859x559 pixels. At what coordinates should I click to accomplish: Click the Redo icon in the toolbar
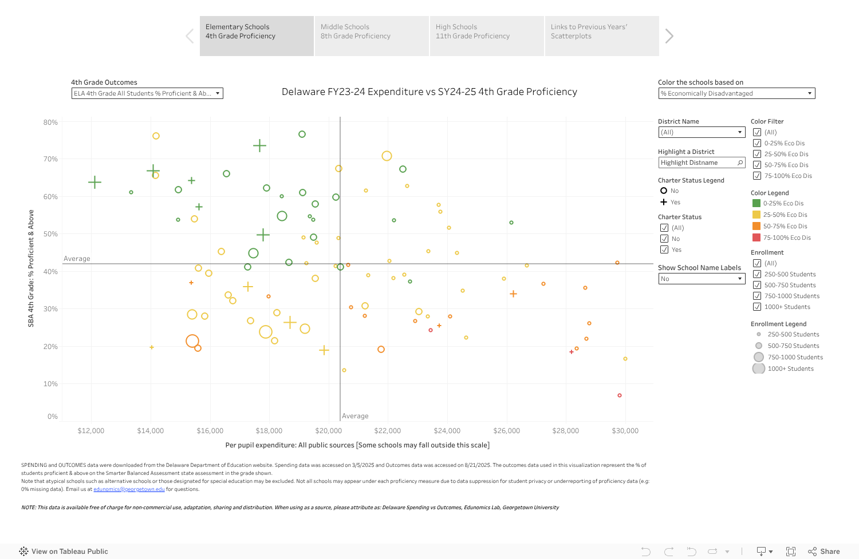pos(669,551)
